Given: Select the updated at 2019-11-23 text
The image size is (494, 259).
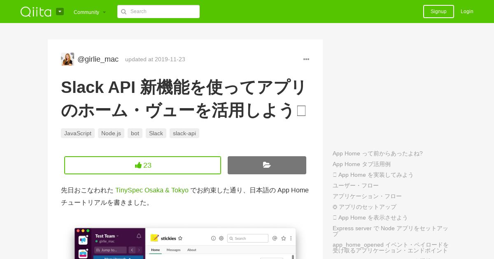Looking at the screenshot, I should 155,59.
